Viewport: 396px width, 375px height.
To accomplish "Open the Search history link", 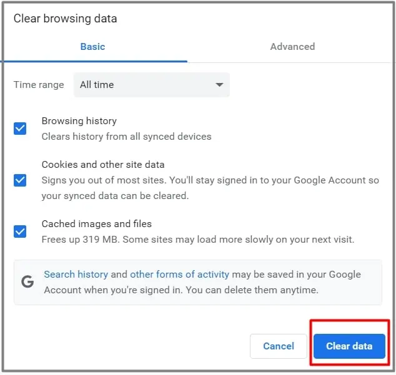I will [76, 275].
